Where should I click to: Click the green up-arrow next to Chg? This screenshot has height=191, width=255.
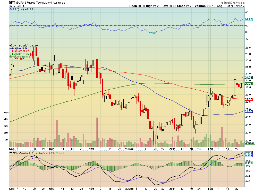(243, 6)
